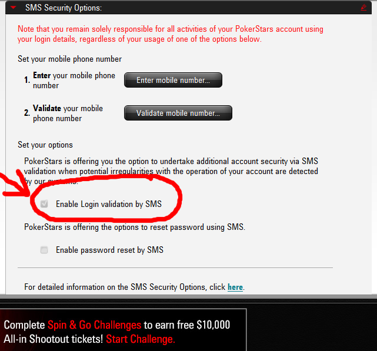The image size is (377, 351).
Task: Collapse the SMS Security Options red triangle
Action: tap(14, 8)
